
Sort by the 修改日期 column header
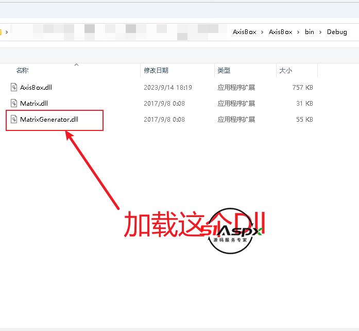(156, 70)
